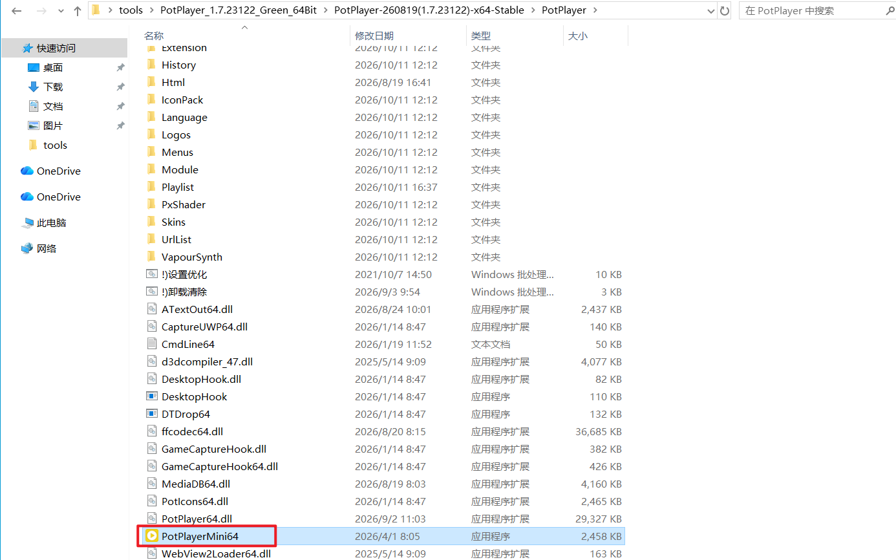Viewport: 896px width, 560px height.
Task: Select 网络 in navigation pane
Action: (46, 248)
